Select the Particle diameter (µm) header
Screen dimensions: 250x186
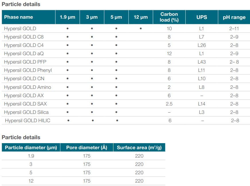[x=31, y=147]
